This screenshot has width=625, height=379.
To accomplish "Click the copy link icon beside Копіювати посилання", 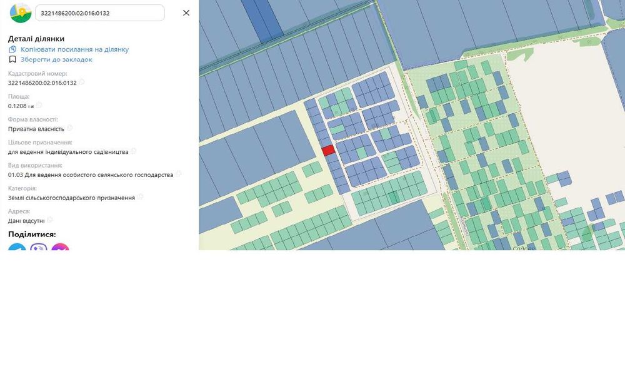I will point(12,49).
